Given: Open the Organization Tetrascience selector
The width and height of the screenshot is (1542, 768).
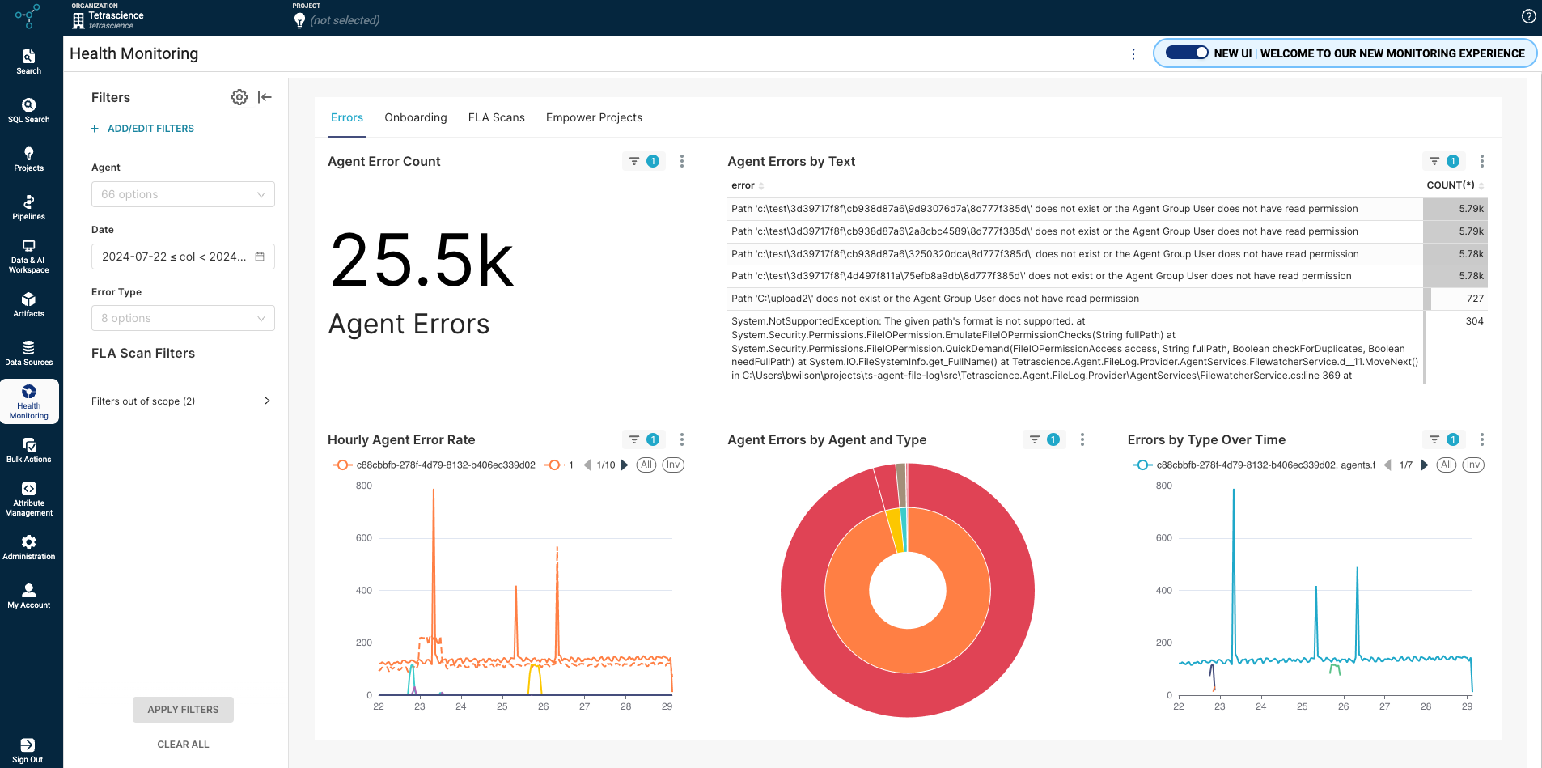Looking at the screenshot, I should click(x=108, y=16).
